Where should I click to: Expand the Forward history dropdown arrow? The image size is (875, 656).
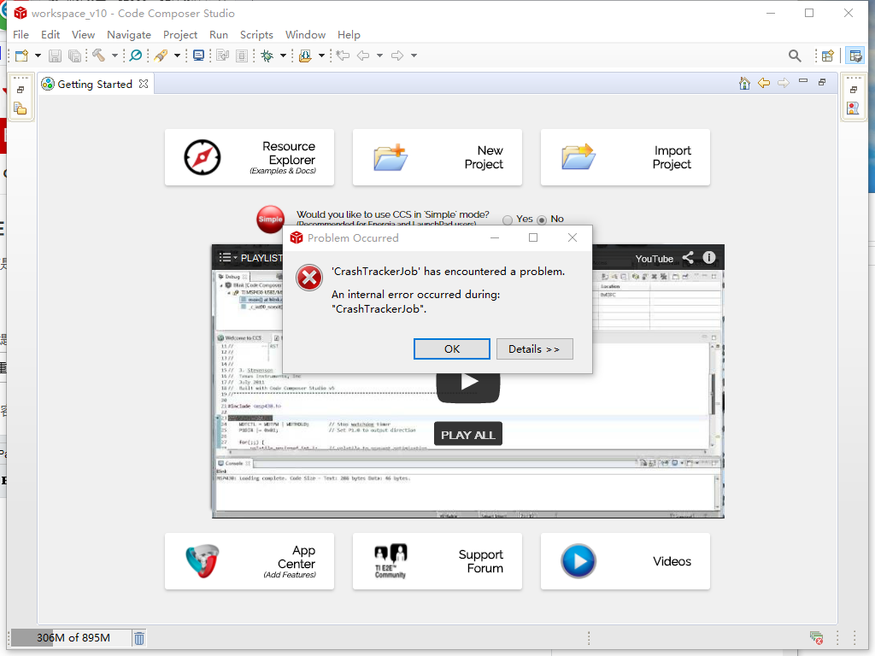[x=414, y=56]
